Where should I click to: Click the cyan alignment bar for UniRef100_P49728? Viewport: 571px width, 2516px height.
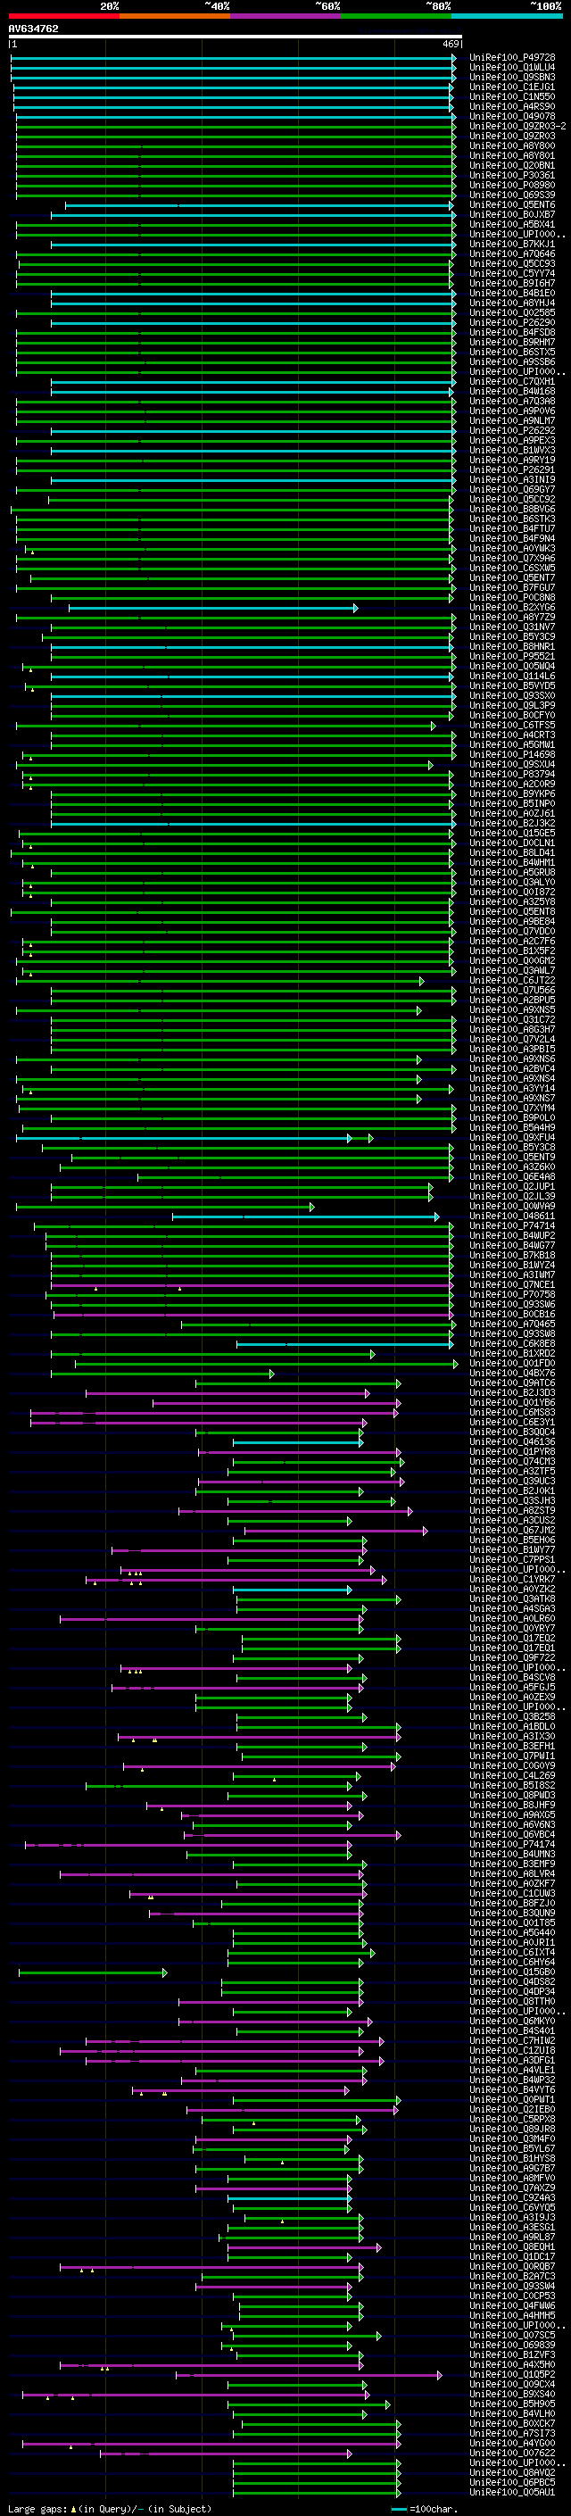click(x=233, y=58)
